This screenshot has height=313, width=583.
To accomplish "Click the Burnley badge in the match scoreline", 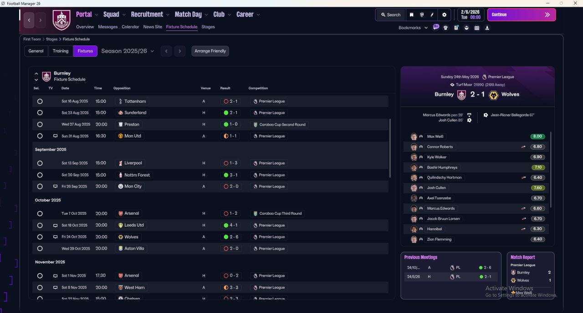I will pyautogui.click(x=461, y=95).
